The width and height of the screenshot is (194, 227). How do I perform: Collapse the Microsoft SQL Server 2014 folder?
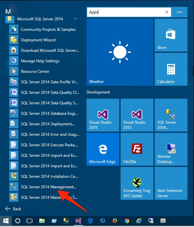(x=75, y=19)
